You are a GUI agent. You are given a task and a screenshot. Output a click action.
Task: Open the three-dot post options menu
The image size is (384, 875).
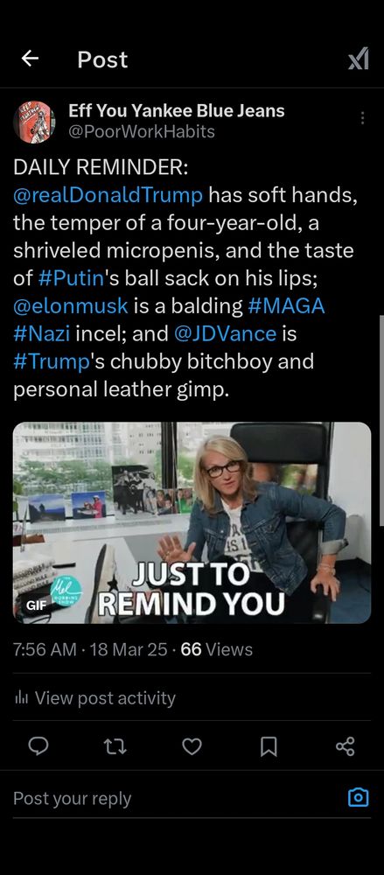click(x=362, y=118)
